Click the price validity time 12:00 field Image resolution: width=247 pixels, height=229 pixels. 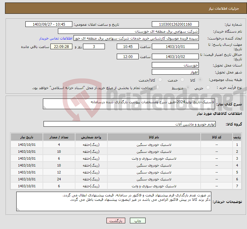(x=128, y=56)
